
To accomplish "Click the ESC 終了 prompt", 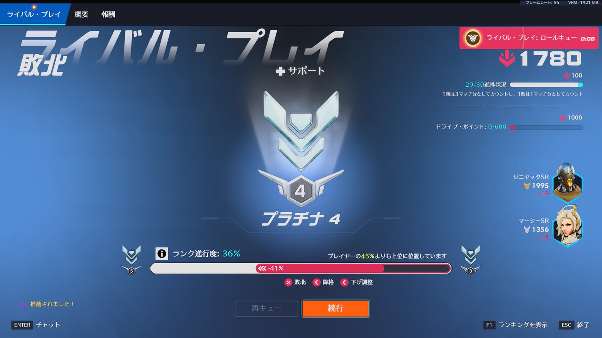I will coord(574,325).
